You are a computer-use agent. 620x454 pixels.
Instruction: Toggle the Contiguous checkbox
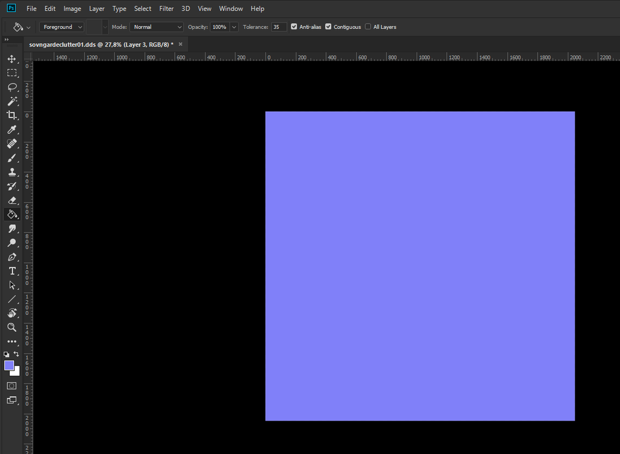(x=328, y=27)
